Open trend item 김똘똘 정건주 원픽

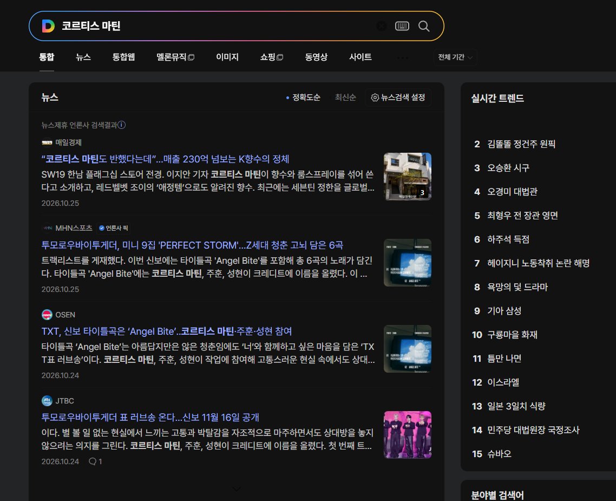pyautogui.click(x=521, y=144)
